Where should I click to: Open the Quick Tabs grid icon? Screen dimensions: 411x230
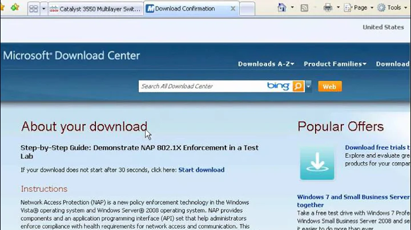[34, 9]
